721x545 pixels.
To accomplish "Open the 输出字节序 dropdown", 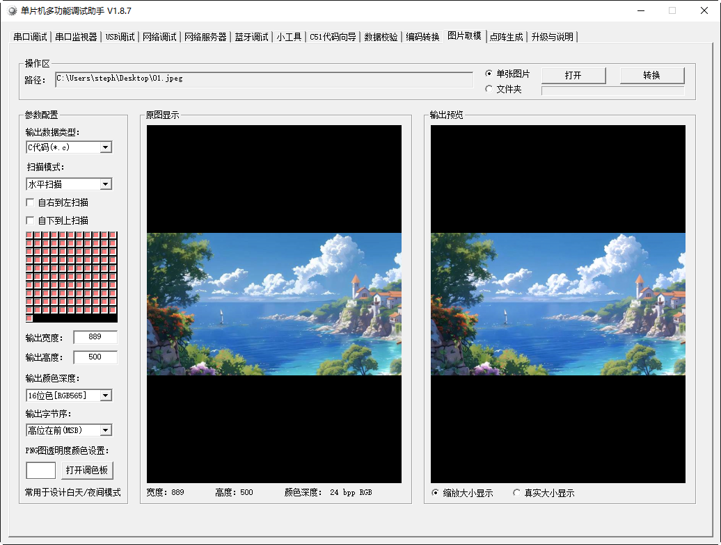I will (106, 430).
